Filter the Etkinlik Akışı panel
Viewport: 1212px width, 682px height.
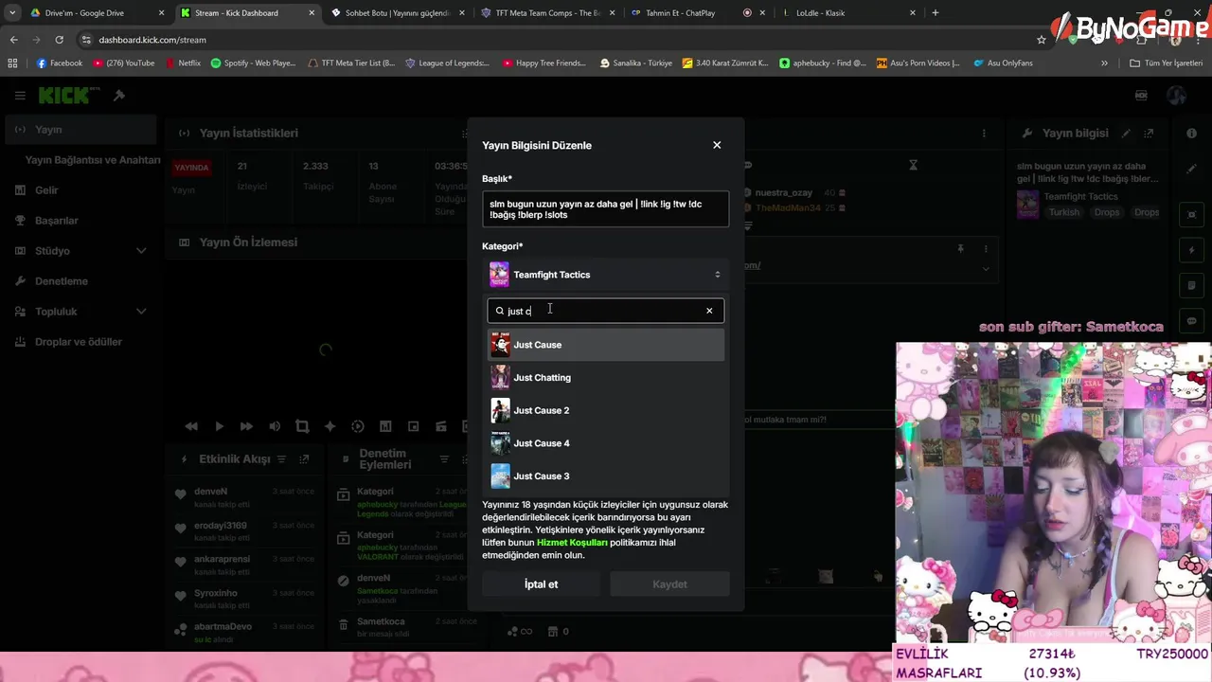[280, 459]
